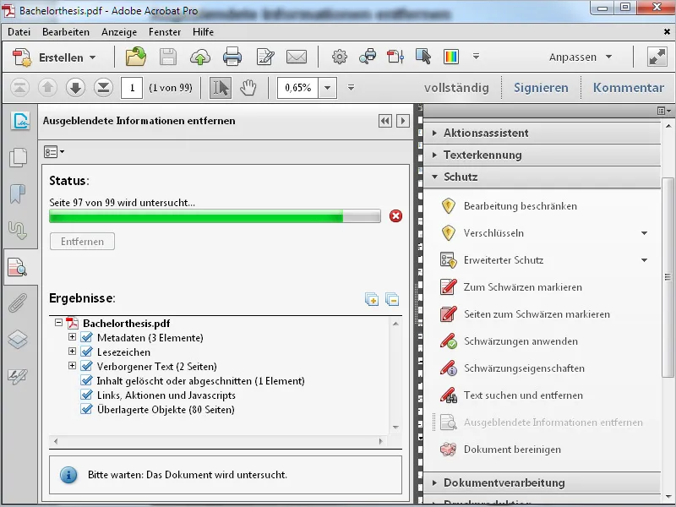The image size is (676, 507).
Task: Expand the Metadaten tree node
Action: click(x=72, y=336)
